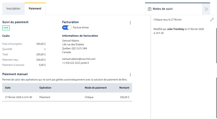The height and width of the screenshot is (119, 217).
Task: Open the Paiement manuel three-dot menu
Action: pos(130,75)
